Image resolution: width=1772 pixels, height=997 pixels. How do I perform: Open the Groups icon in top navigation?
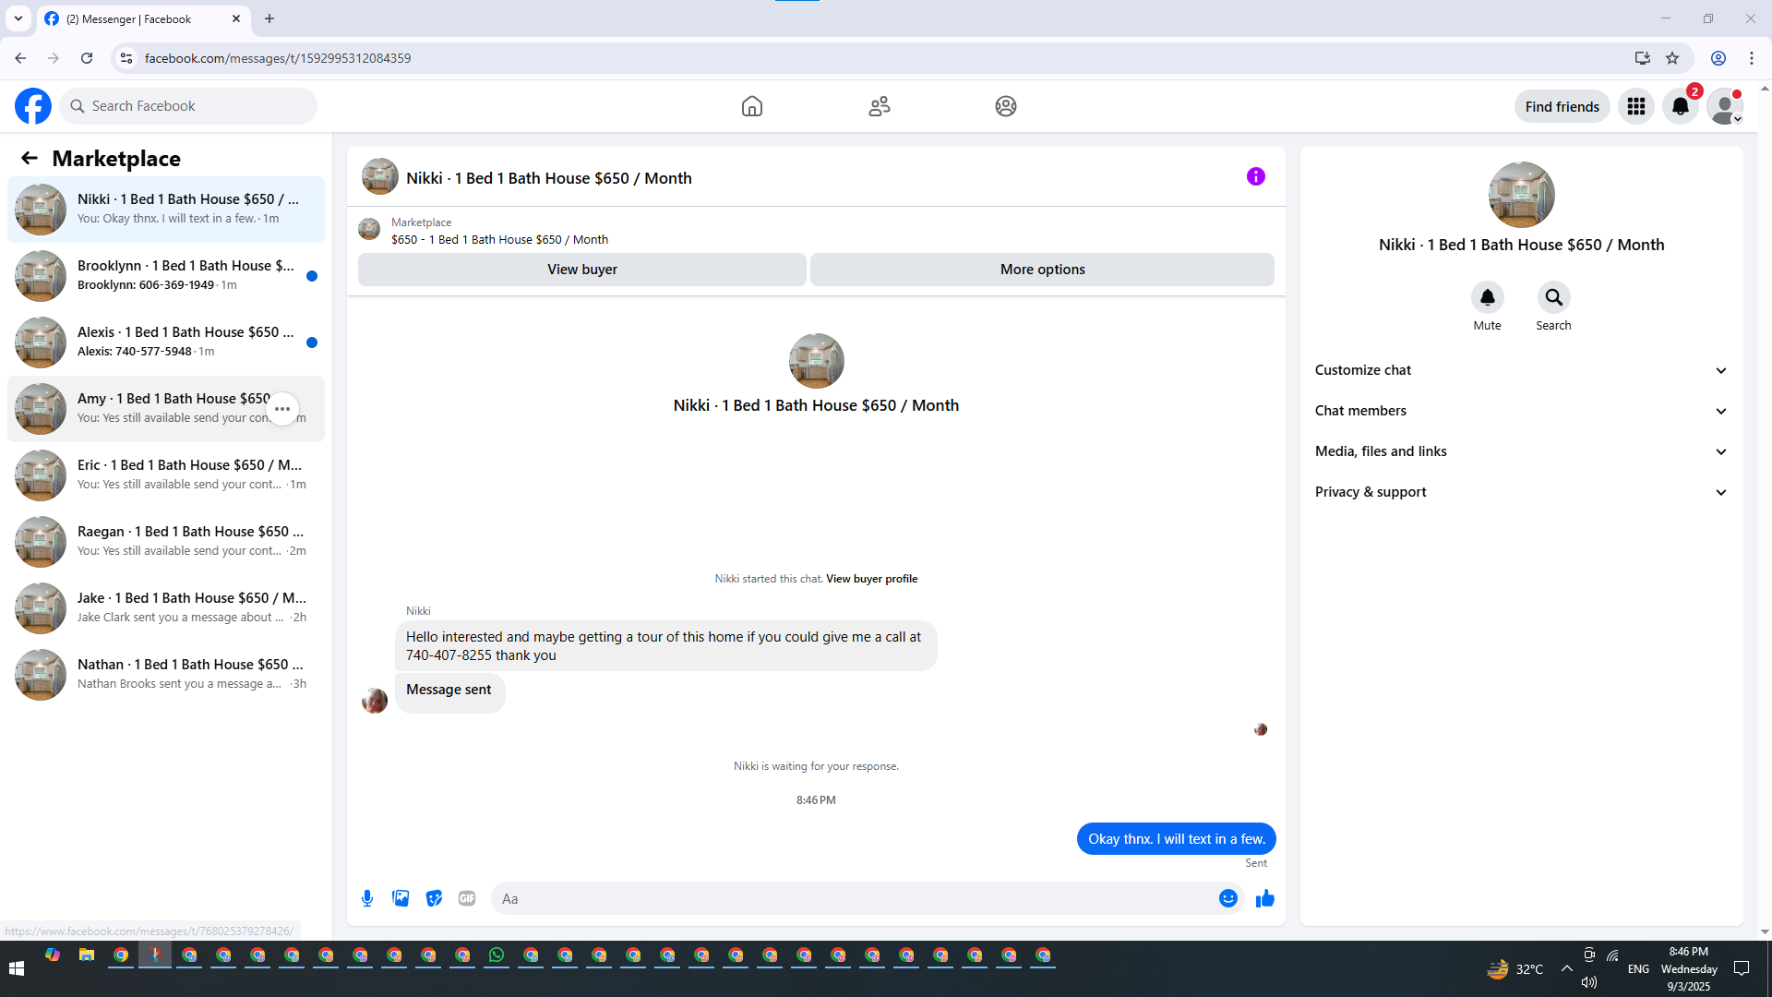point(1006,106)
